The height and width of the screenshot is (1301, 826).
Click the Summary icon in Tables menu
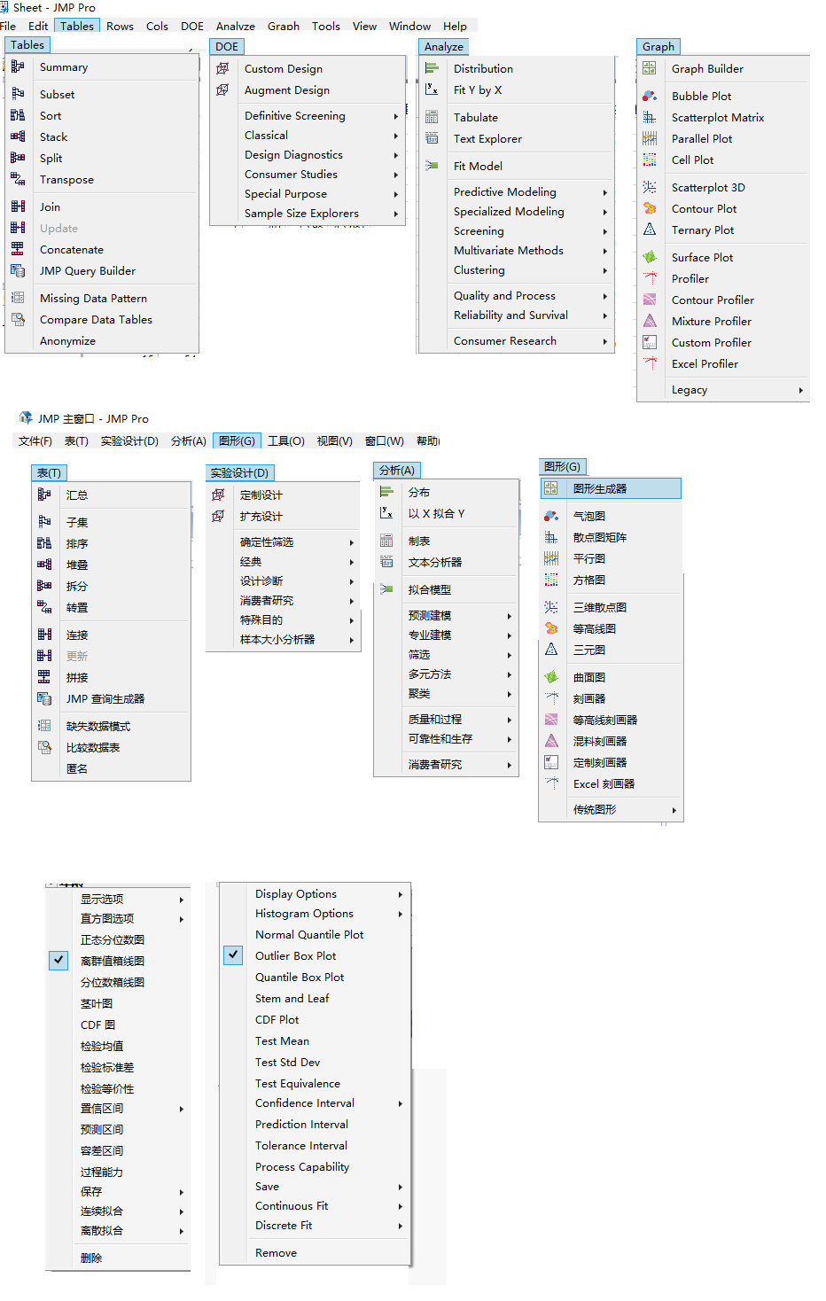(18, 66)
